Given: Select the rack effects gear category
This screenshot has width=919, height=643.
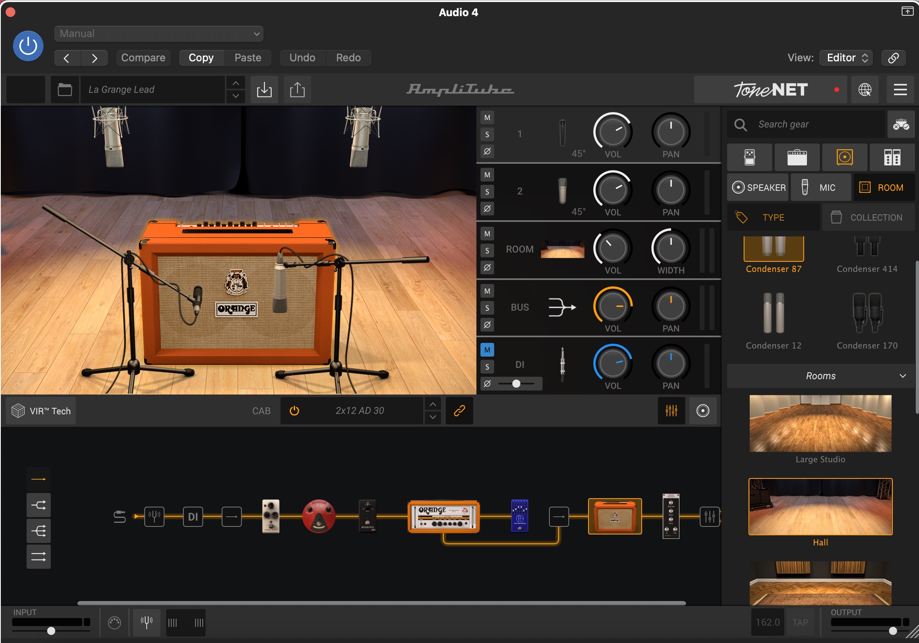Looking at the screenshot, I should [x=892, y=157].
